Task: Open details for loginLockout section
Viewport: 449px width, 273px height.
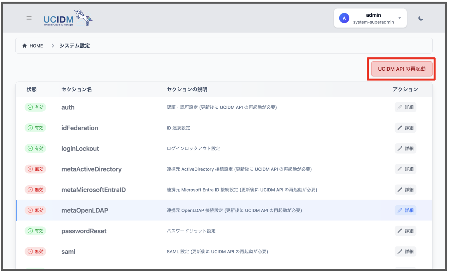Action: [405, 149]
